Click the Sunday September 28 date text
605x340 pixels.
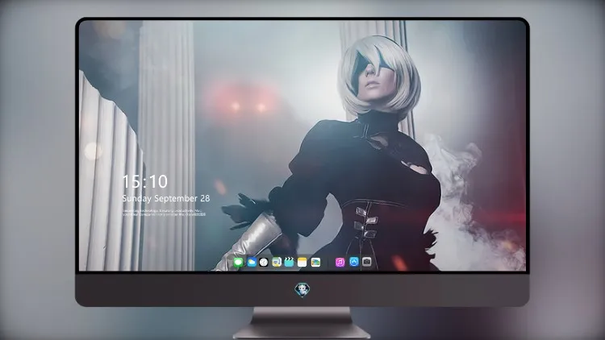click(166, 198)
